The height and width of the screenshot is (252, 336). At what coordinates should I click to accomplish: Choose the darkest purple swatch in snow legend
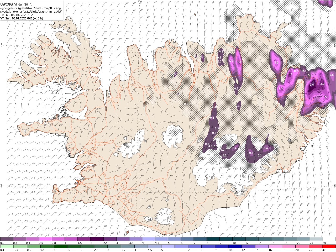pyautogui.click(x=97, y=239)
